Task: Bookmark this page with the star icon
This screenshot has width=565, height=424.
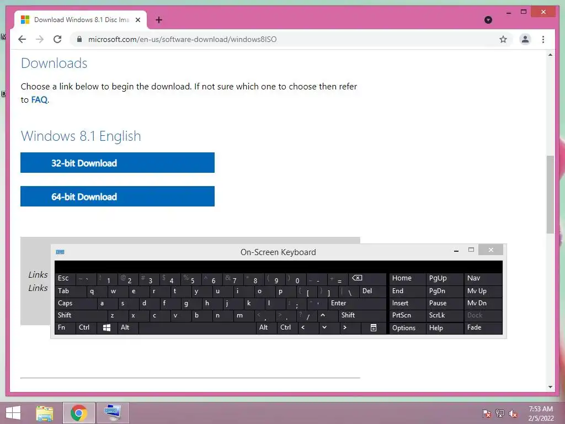Action: click(503, 39)
